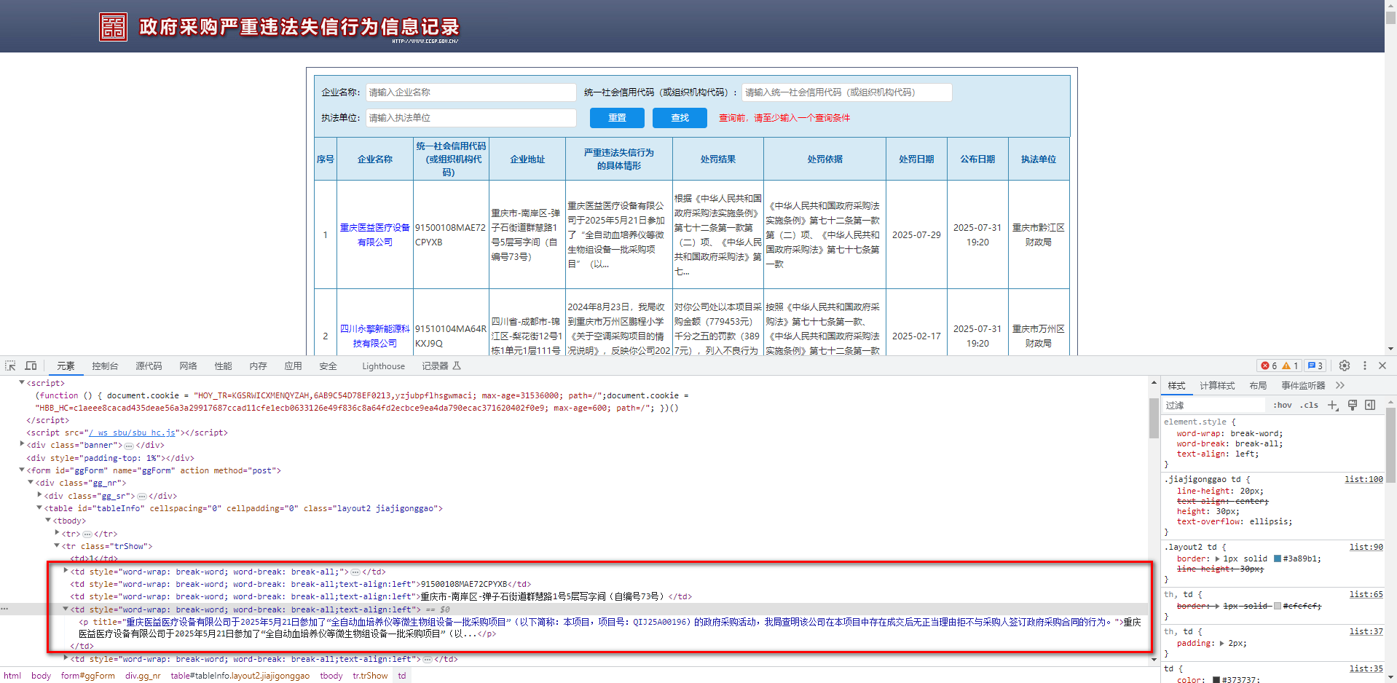Toggle the computed styles sidebar icon
1397x683 pixels.
pos(1370,405)
